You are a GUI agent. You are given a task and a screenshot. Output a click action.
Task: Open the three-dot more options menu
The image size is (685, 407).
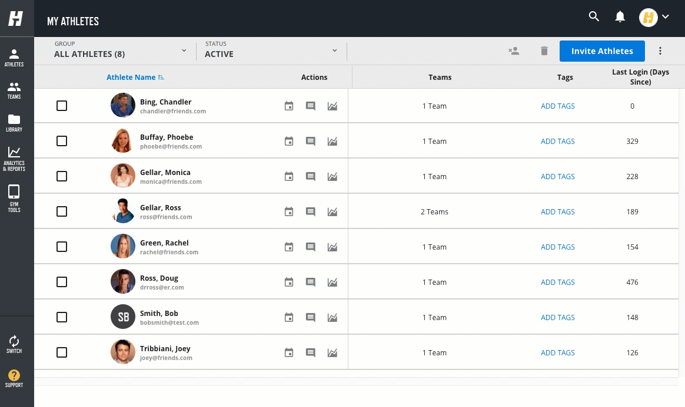tap(660, 51)
